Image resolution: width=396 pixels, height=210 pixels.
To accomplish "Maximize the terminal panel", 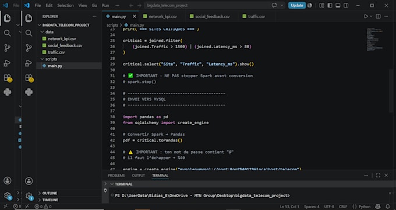I will click(378, 176).
